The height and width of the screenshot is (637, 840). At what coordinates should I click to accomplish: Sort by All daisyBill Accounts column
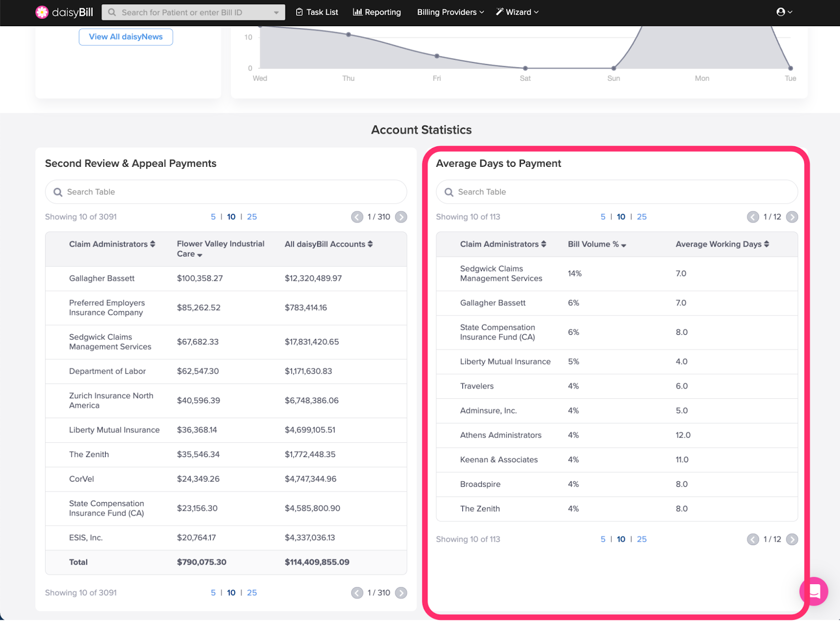pyautogui.click(x=329, y=245)
